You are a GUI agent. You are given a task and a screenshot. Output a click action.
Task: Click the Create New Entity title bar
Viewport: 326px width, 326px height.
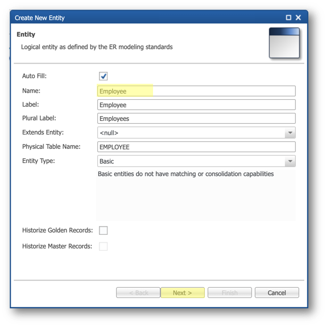146,18
